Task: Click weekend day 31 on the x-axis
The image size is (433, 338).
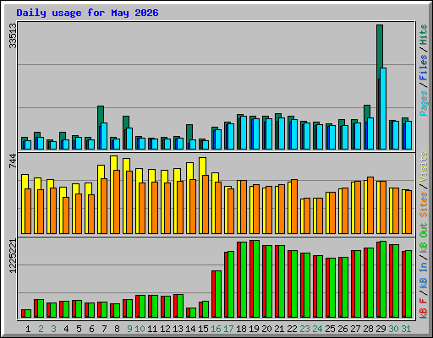Action: [x=406, y=329]
